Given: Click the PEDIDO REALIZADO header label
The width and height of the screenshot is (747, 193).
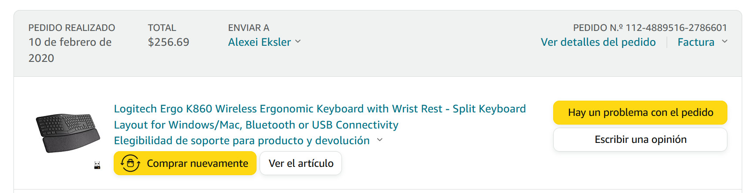Looking at the screenshot, I should point(72,28).
